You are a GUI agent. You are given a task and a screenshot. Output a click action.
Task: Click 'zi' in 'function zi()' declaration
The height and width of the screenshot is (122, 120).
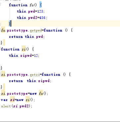tap(24, 49)
